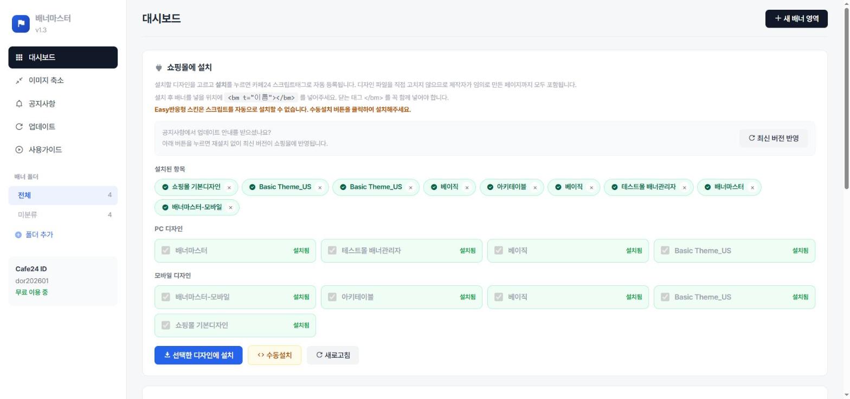The image size is (850, 399).
Task: Remove the 쇼핑몰 기본디자인 installed chip
Action: point(229,188)
